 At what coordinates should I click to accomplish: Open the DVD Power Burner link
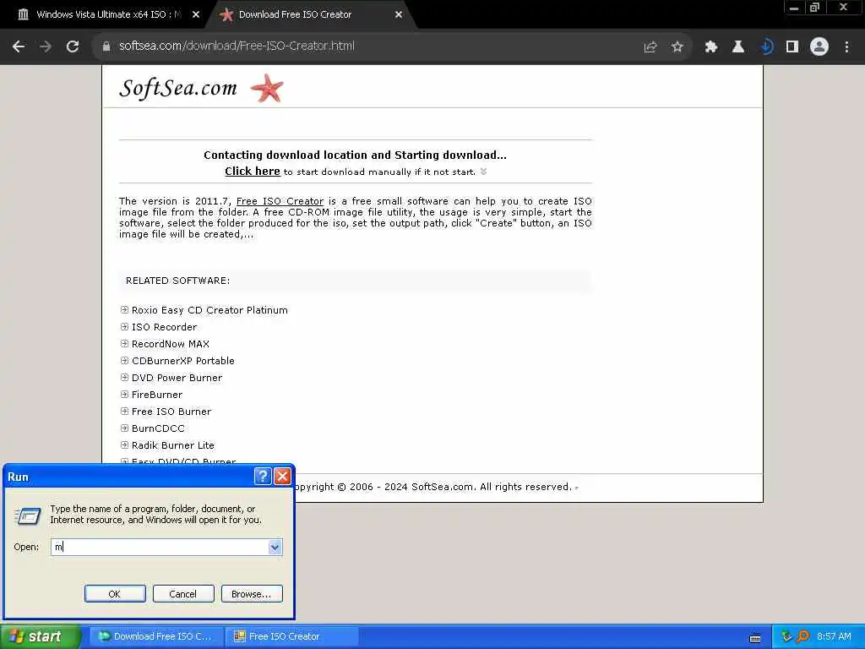(x=177, y=378)
